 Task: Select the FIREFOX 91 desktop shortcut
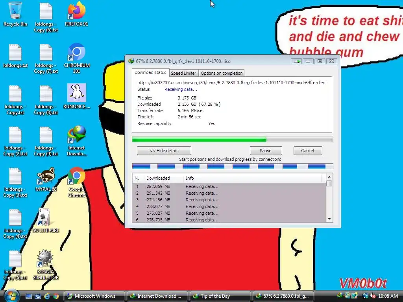pyautogui.click(x=76, y=14)
